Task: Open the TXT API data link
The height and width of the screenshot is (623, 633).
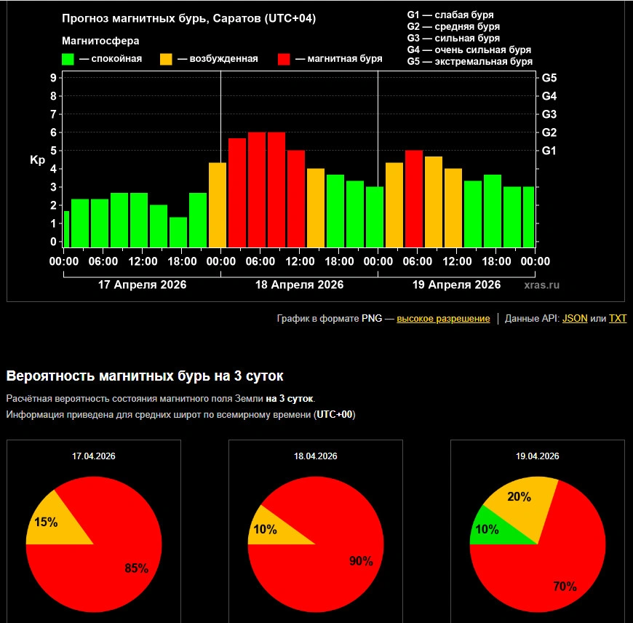Action: pos(617,319)
